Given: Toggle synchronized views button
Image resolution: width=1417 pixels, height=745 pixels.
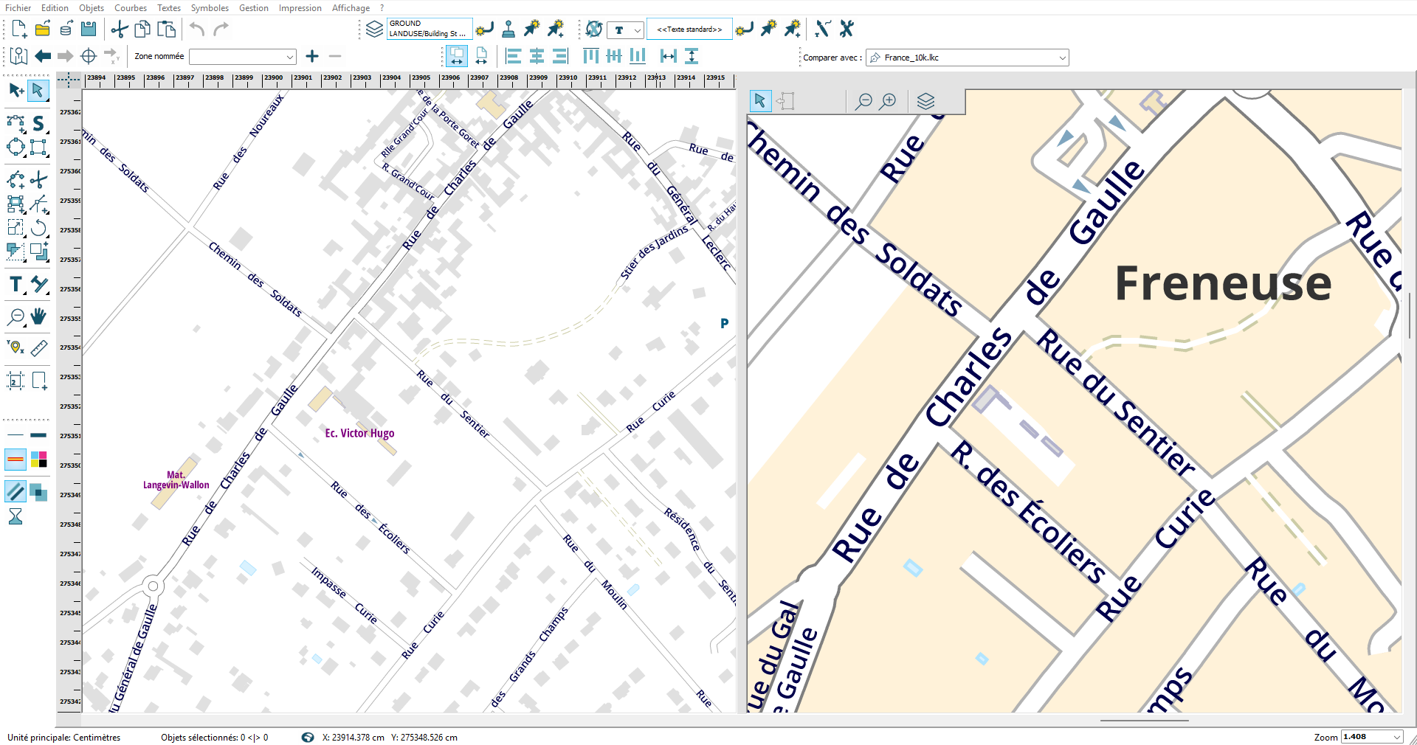Looking at the screenshot, I should coord(457,56).
